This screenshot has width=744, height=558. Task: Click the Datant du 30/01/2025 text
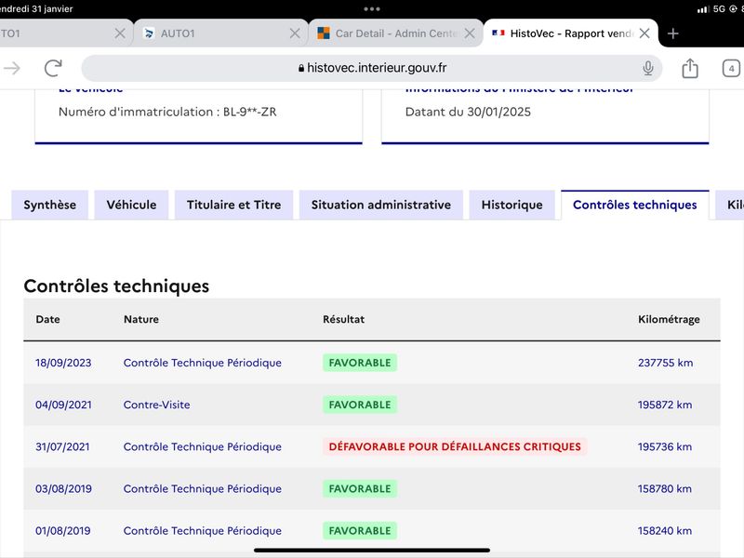click(x=468, y=112)
